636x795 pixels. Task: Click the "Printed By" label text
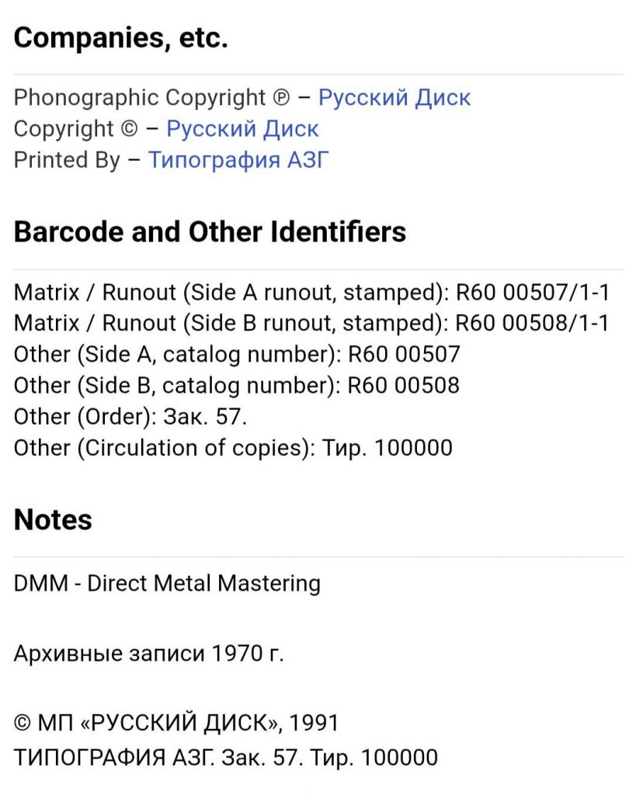pyautogui.click(x=67, y=160)
